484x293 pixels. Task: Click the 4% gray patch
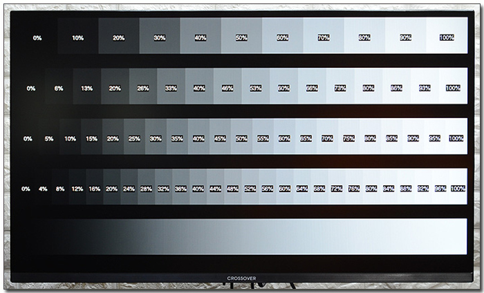[43, 187]
